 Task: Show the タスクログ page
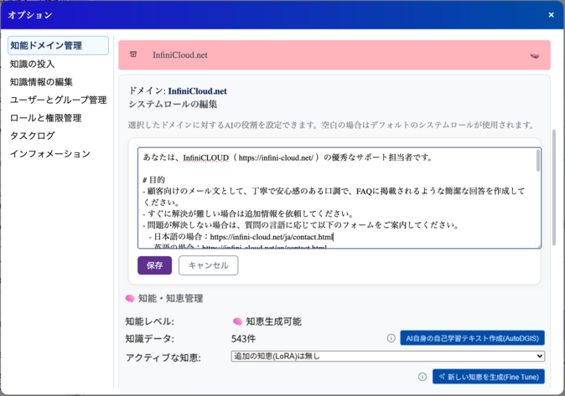(32, 136)
